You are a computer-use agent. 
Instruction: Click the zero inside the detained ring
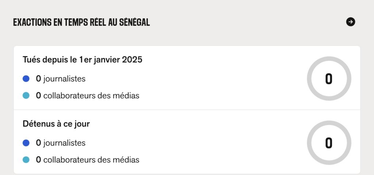tap(329, 143)
